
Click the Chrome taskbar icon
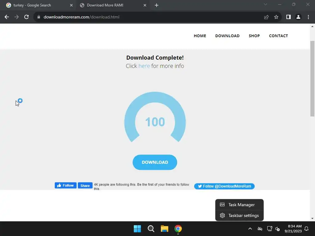pyautogui.click(x=178, y=229)
